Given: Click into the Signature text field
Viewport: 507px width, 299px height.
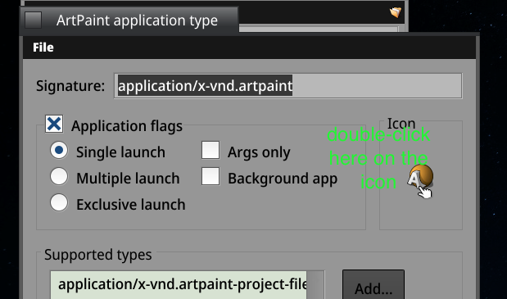Looking at the screenshot, I should pos(287,86).
